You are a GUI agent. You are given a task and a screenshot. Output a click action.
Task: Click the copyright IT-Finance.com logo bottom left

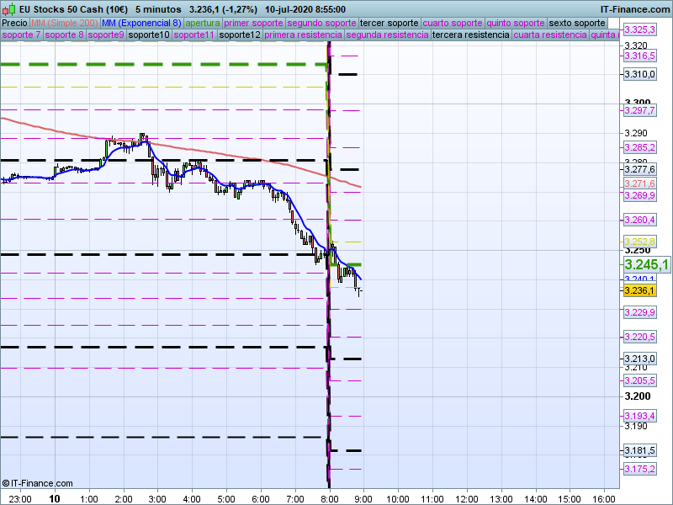pyautogui.click(x=37, y=483)
